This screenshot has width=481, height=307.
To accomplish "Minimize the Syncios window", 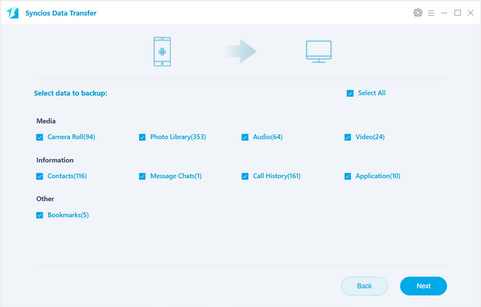I will click(445, 13).
